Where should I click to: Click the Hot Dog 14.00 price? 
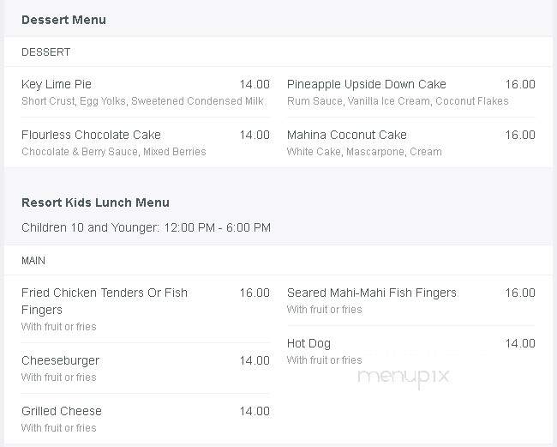[520, 343]
